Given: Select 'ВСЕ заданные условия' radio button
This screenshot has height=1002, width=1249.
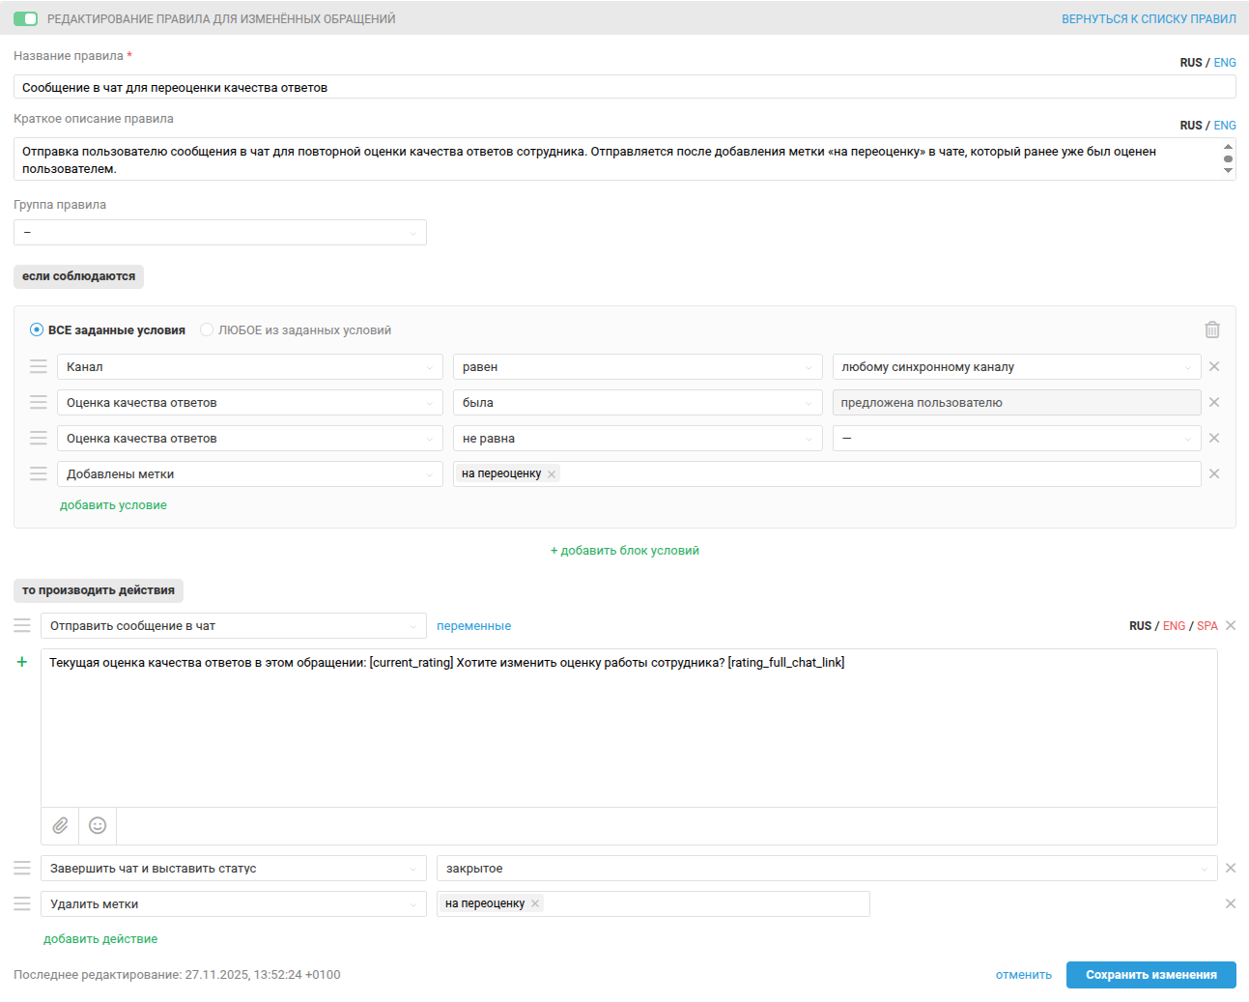Looking at the screenshot, I should coord(37,329).
